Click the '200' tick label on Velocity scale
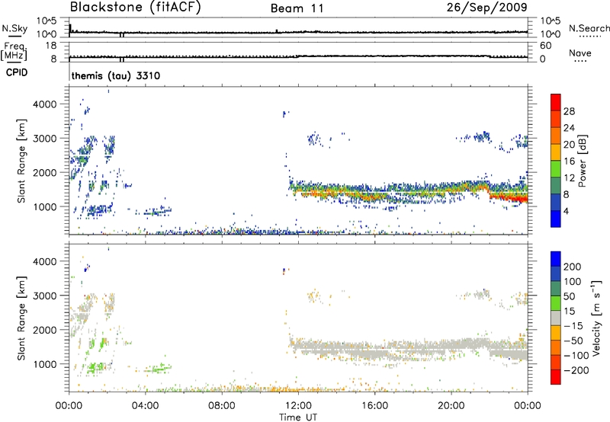 coord(572,267)
